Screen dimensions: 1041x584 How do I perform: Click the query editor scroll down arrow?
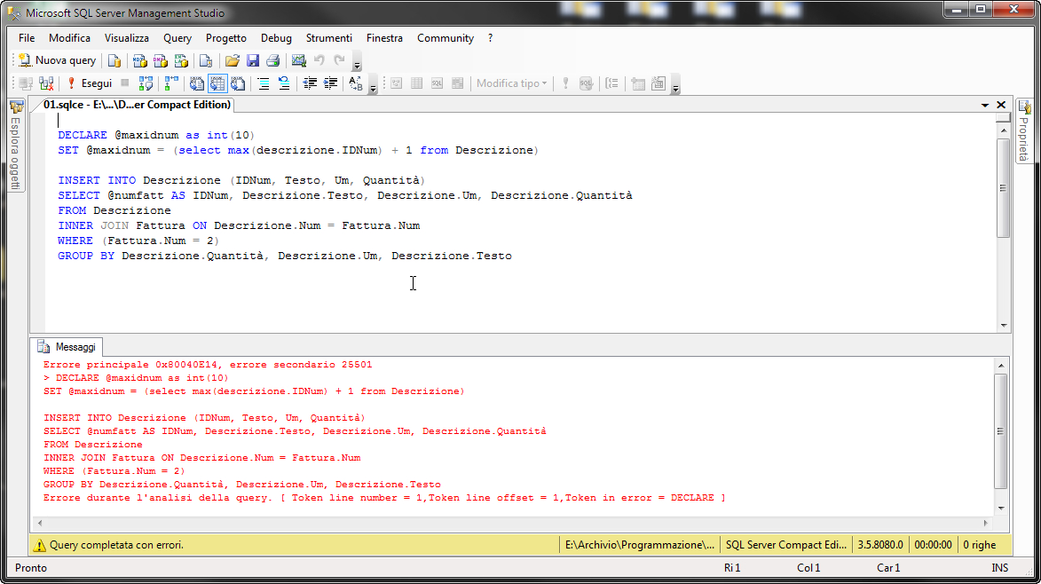coord(1004,325)
